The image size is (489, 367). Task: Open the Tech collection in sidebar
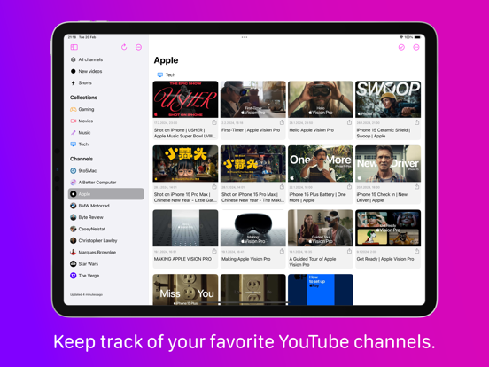[106, 144]
